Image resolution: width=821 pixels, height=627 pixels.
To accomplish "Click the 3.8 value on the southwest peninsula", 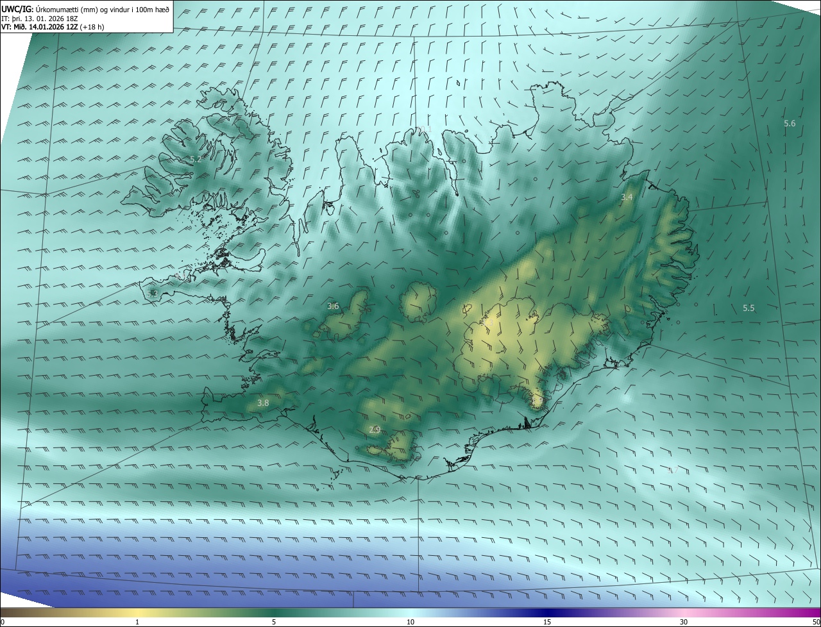I will [x=263, y=403].
